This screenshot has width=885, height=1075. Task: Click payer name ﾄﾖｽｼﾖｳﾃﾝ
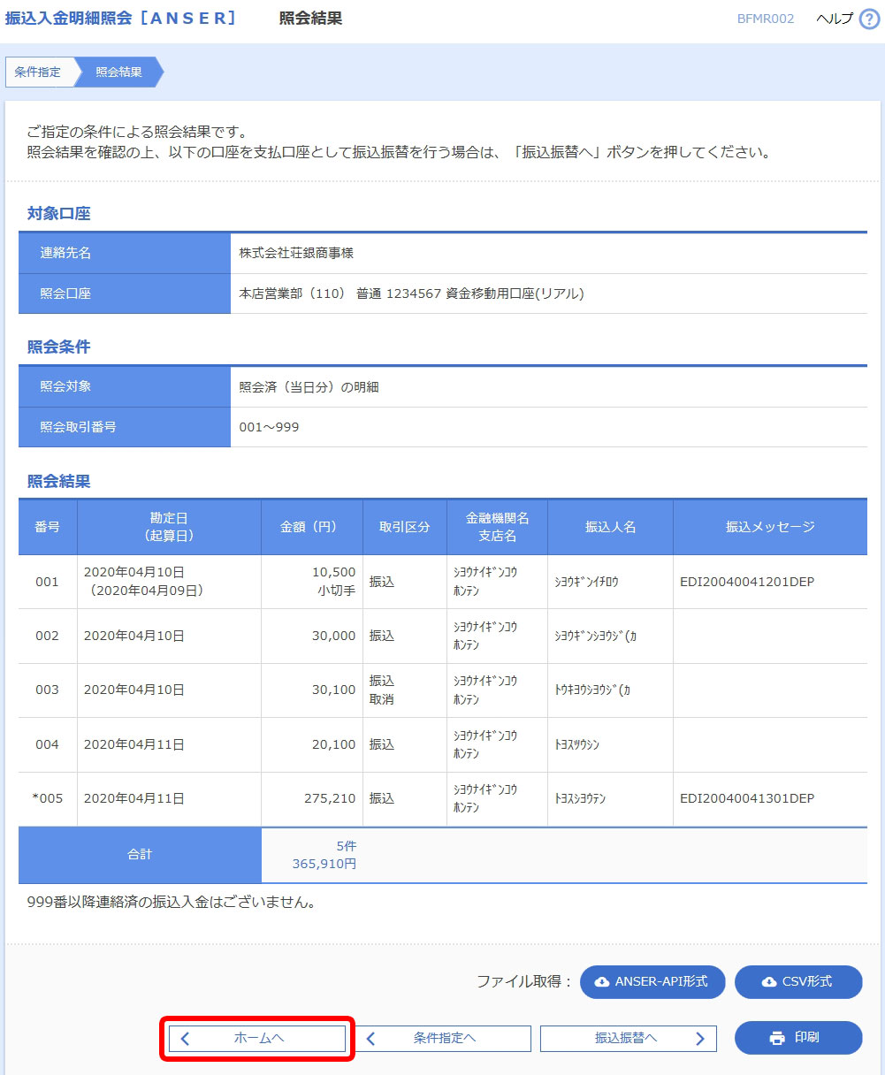pos(581,799)
